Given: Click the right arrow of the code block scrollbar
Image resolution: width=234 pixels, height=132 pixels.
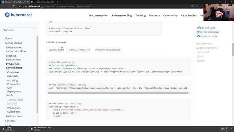Looking at the screenshot, I should (x=190, y=93).
